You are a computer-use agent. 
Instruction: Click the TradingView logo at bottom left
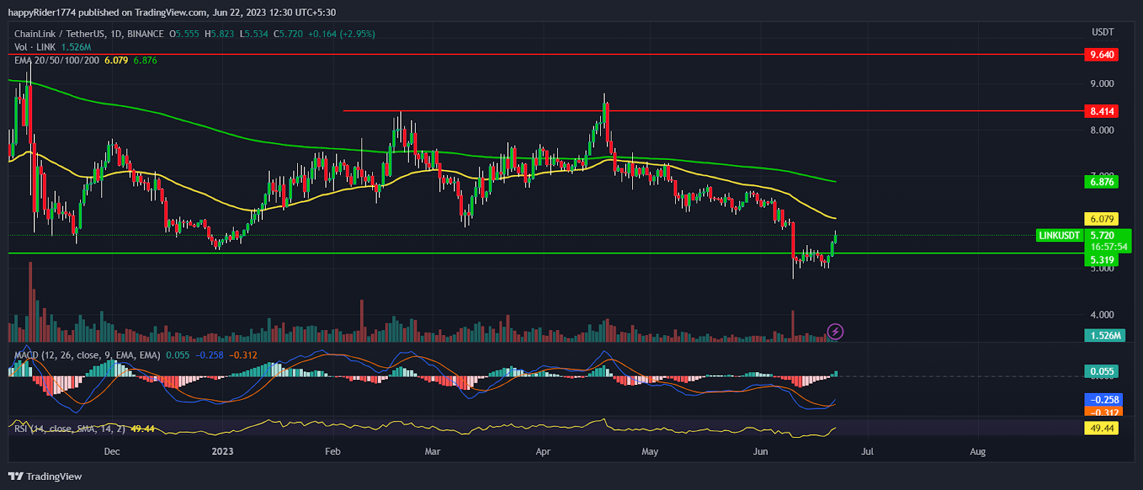click(x=45, y=476)
